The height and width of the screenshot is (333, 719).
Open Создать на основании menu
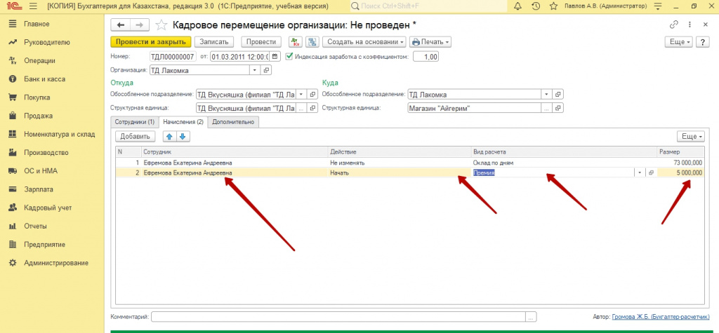364,41
